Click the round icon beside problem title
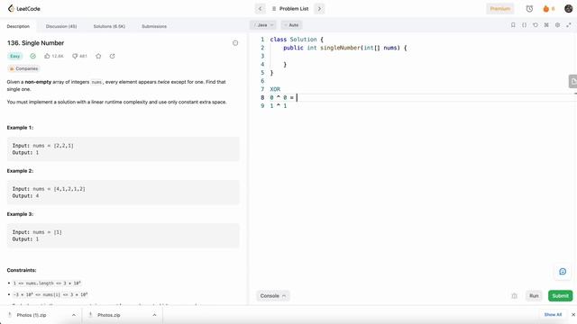The image size is (577, 324). tap(235, 43)
